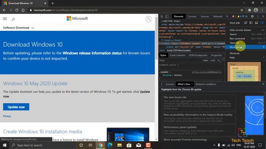Click the DevTools red error count badge
Screen dimensions: 266x149
point(234,17)
